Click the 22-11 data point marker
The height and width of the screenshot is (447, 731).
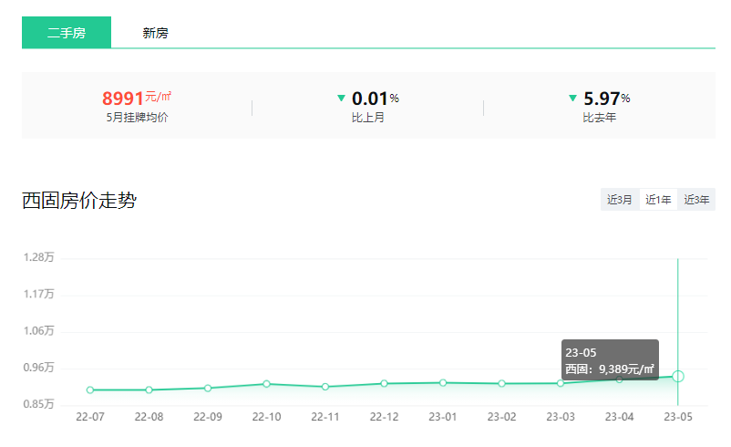point(325,387)
